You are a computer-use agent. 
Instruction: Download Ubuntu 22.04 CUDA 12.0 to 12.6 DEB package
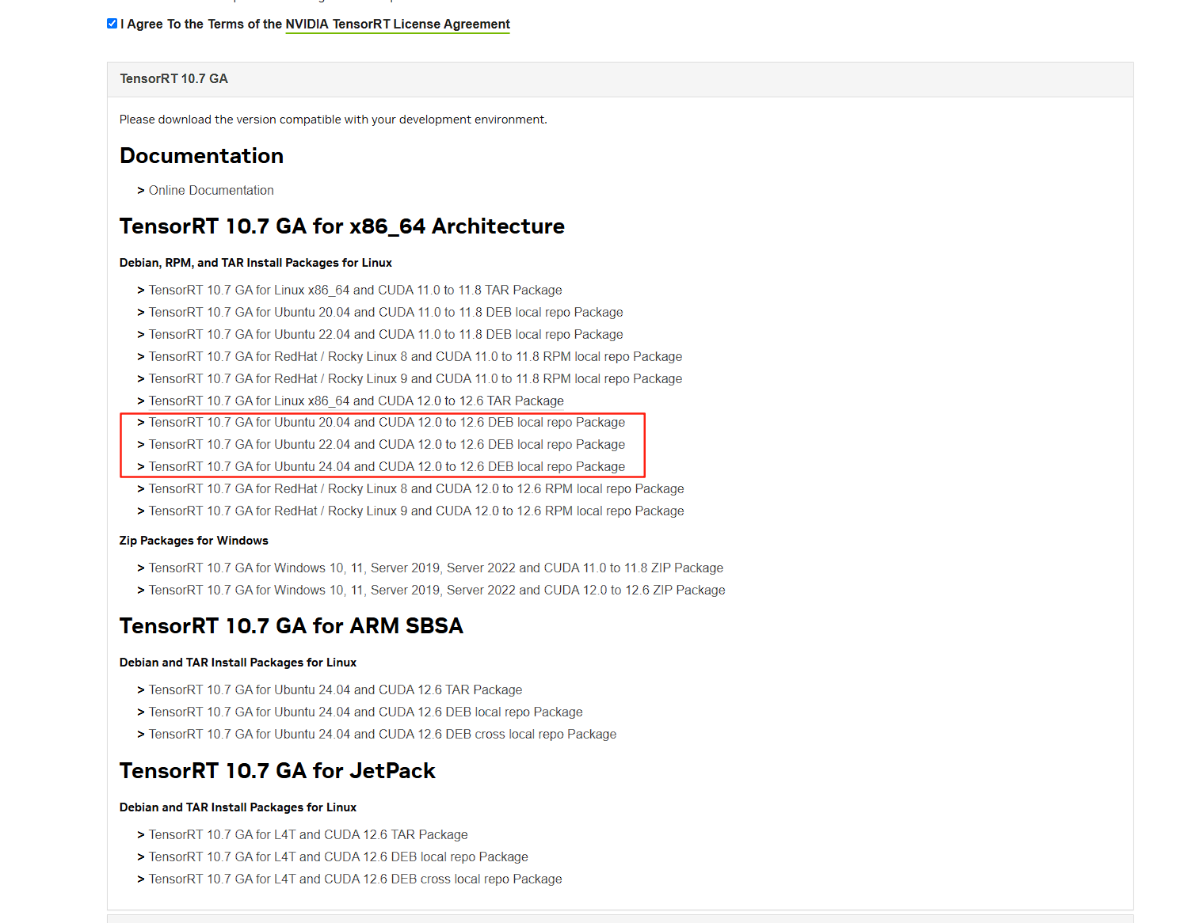387,445
